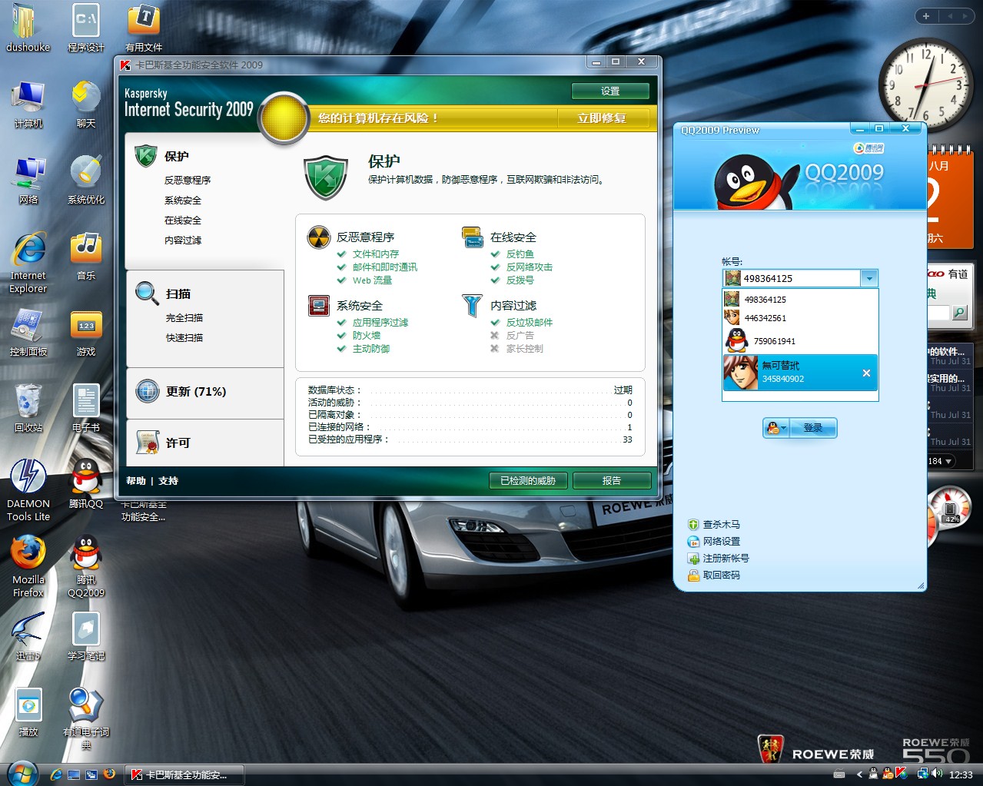The height and width of the screenshot is (786, 983).
Task: Open the 有道电子词典 desktop icon
Action: (x=86, y=718)
